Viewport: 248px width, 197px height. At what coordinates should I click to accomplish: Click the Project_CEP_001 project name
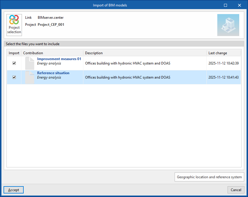(x=51, y=25)
